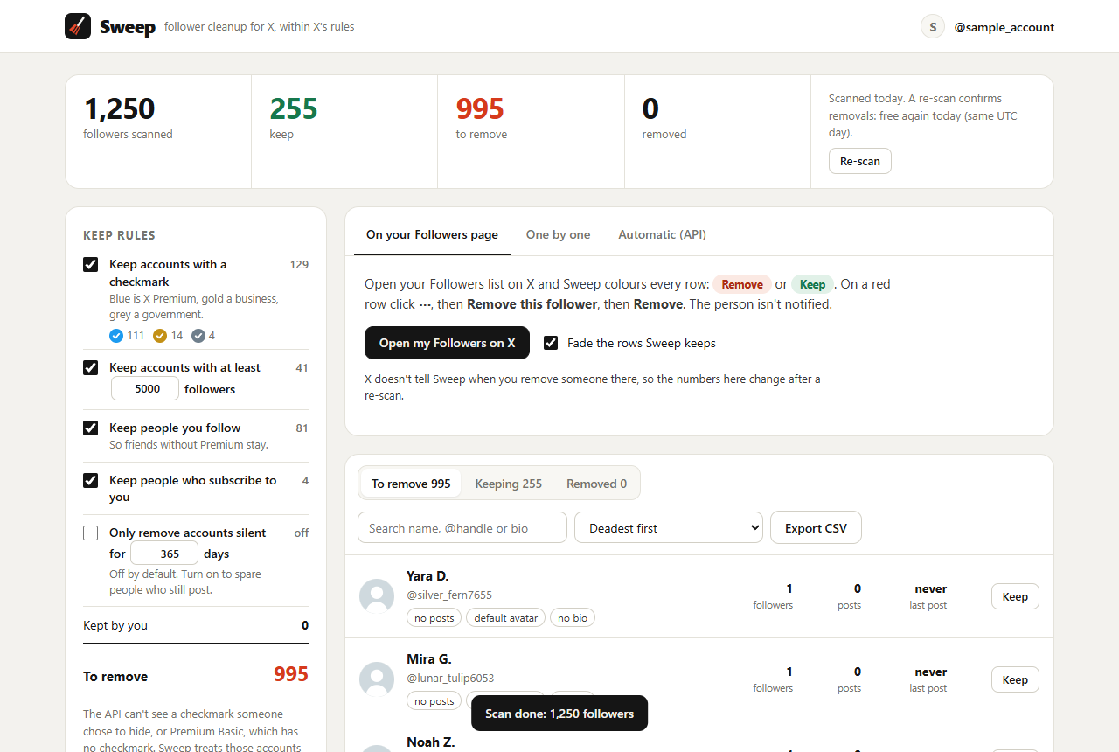Screen dimensions: 1119x752
Task: Click the gold checkmark badge count 14
Action: tap(168, 336)
